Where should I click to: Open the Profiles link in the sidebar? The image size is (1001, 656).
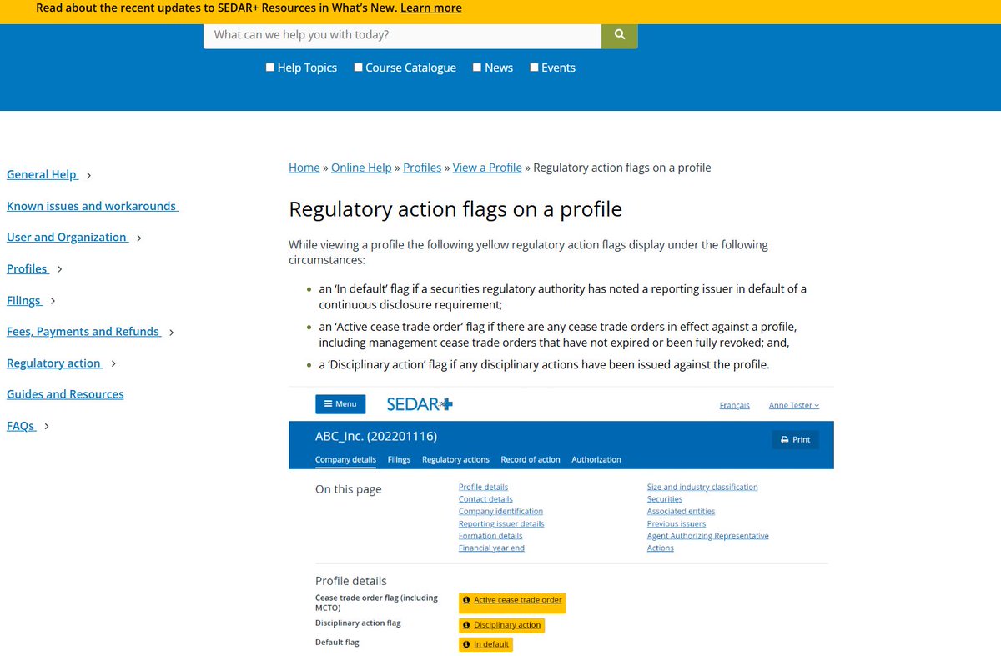point(28,268)
